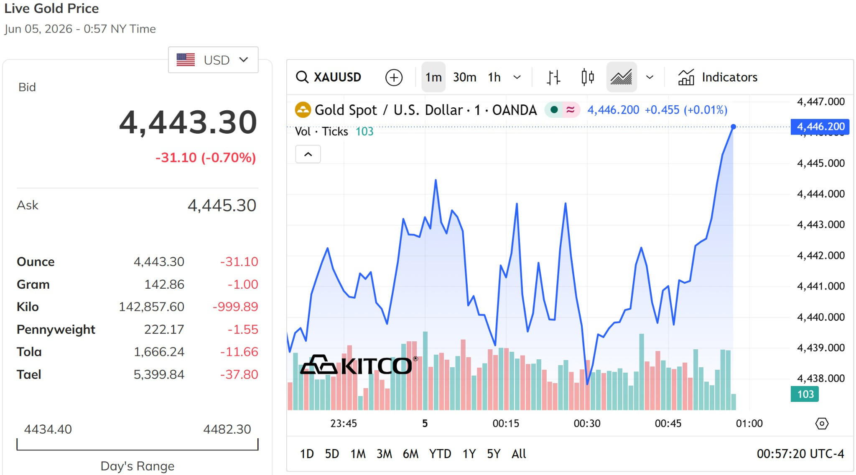Click the Gram price 142.86
This screenshot has width=856, height=475.
click(164, 284)
